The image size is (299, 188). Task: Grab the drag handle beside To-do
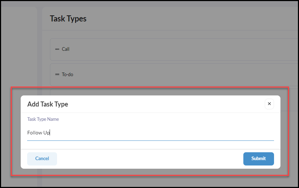point(57,74)
